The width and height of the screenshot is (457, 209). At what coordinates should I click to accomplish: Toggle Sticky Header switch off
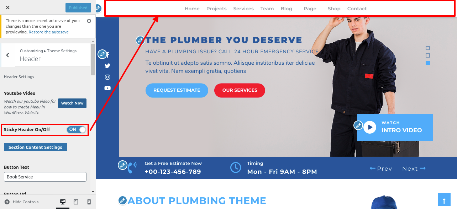[x=77, y=130]
